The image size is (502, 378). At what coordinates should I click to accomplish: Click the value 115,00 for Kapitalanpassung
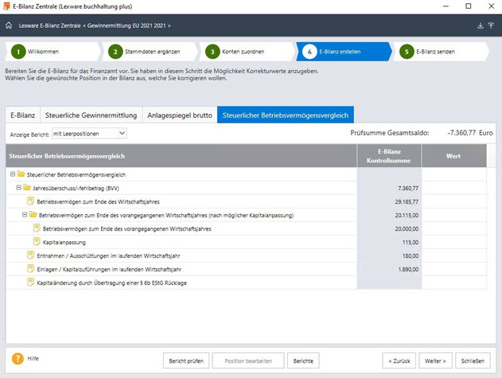click(x=411, y=243)
